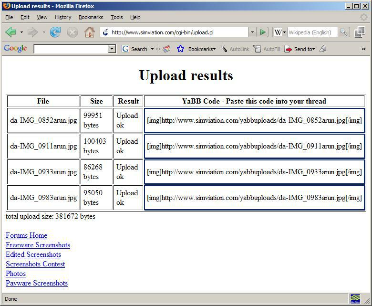Visit the Payware Screenshots link
This screenshot has height=306, width=372.
coord(37,283)
